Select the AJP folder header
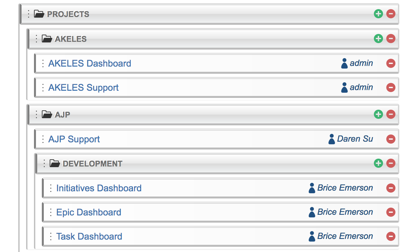 (62, 115)
